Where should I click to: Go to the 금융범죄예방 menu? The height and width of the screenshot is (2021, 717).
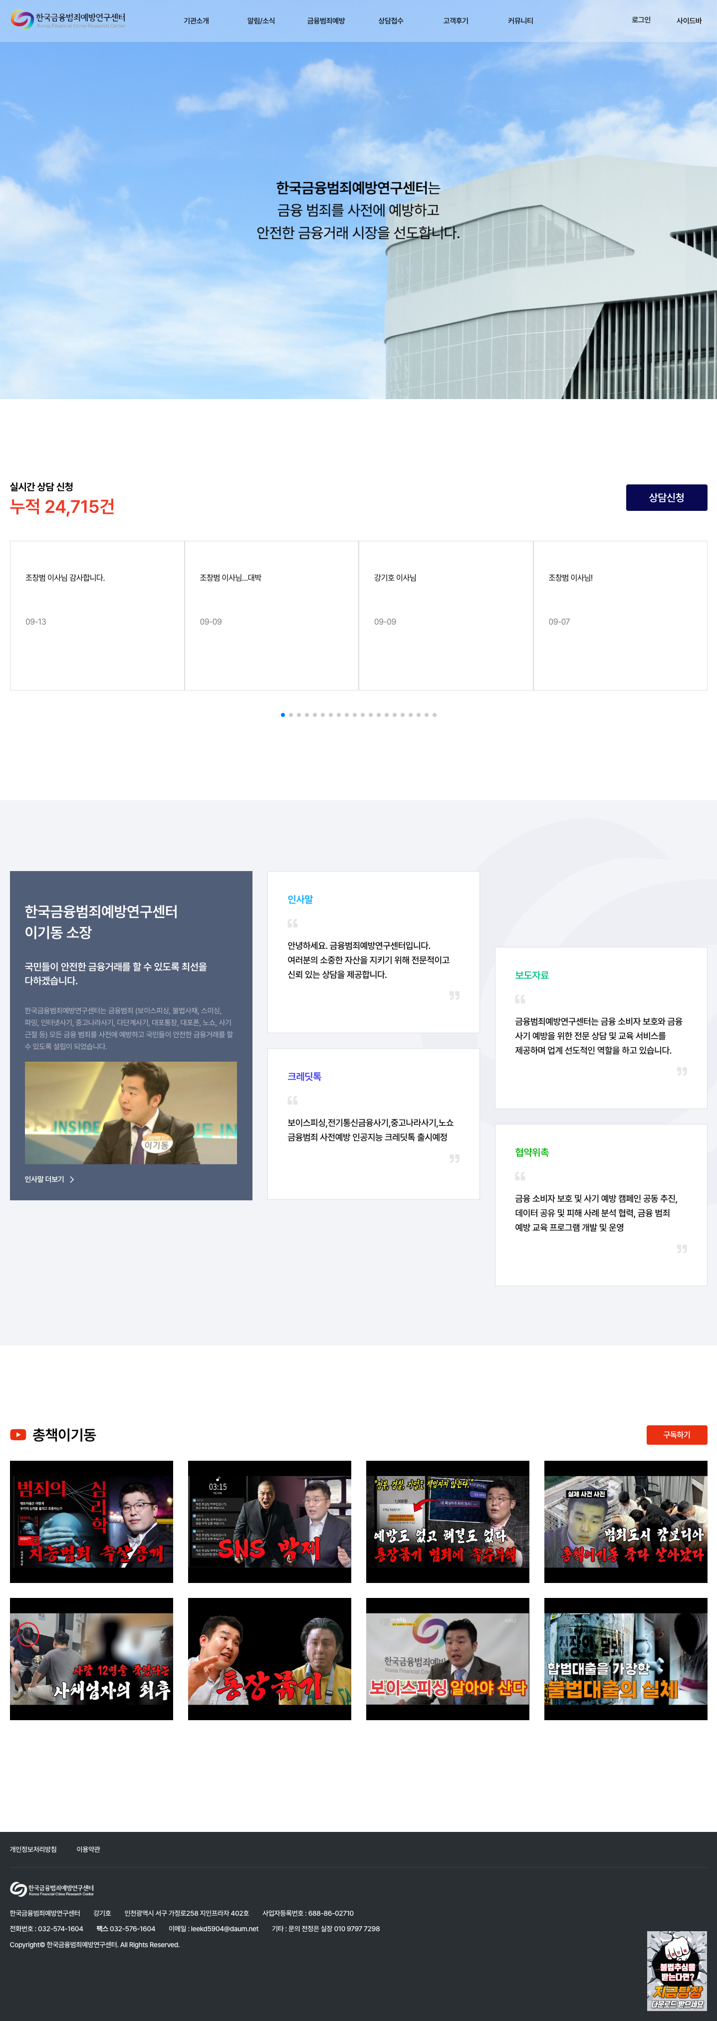(326, 20)
